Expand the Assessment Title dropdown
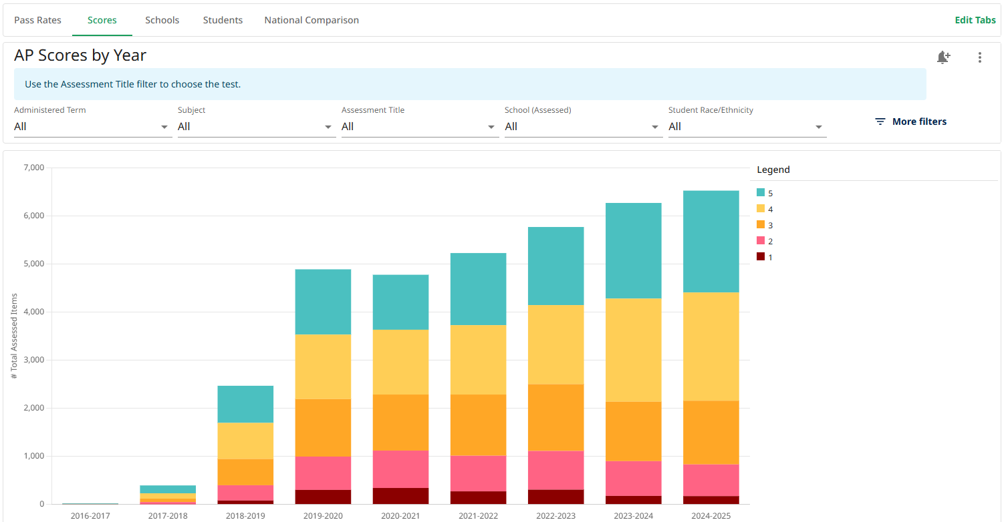Viewport: 1004px width, 522px height. click(x=420, y=127)
